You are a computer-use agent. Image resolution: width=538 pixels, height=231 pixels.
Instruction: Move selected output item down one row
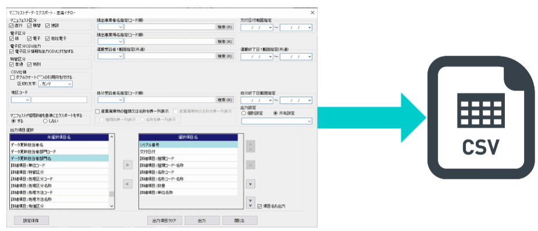coord(251,184)
